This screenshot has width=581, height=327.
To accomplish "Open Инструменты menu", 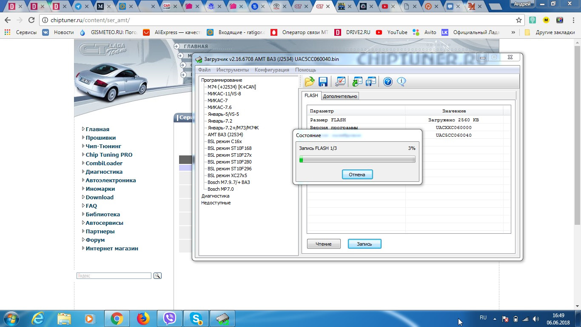I will click(232, 70).
